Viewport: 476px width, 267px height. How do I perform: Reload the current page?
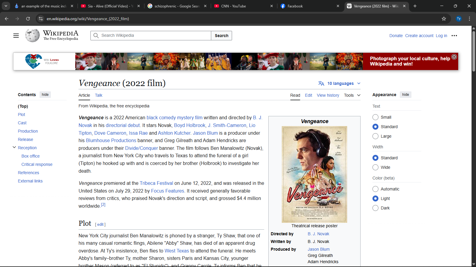click(28, 19)
